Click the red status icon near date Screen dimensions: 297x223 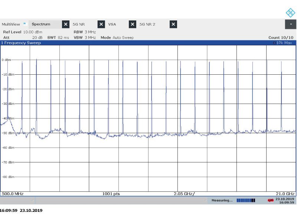pyautogui.click(x=271, y=200)
